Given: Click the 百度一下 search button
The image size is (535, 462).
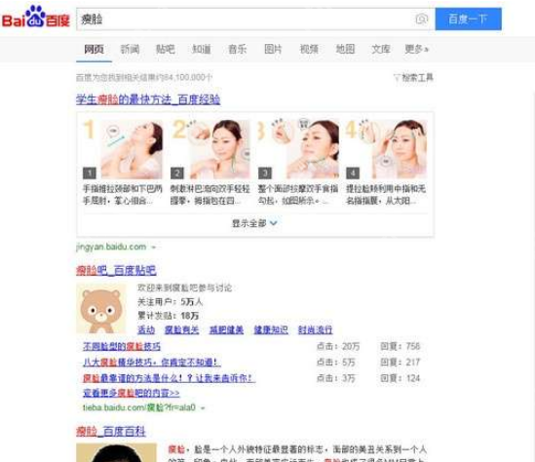Looking at the screenshot, I should pyautogui.click(x=468, y=19).
